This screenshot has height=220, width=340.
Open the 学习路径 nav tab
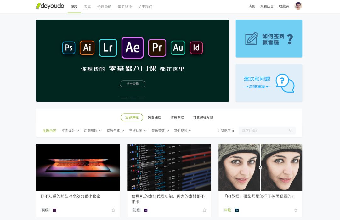pyautogui.click(x=125, y=7)
